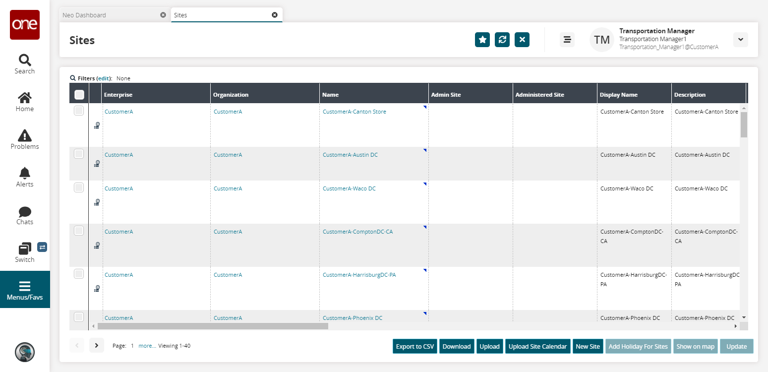Screen dimensions: 768x372
Task: Go to next page of results
Action: (x=97, y=346)
